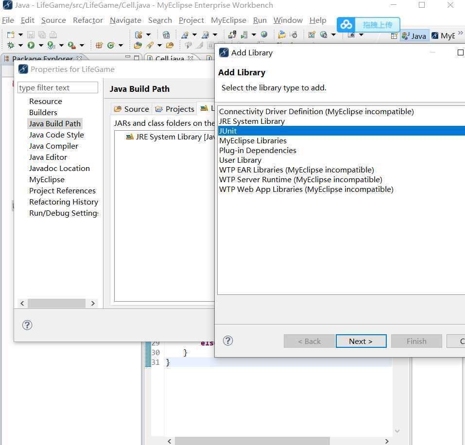Select Java Compiler in properties tree
This screenshot has width=465, height=445.
[x=53, y=146]
